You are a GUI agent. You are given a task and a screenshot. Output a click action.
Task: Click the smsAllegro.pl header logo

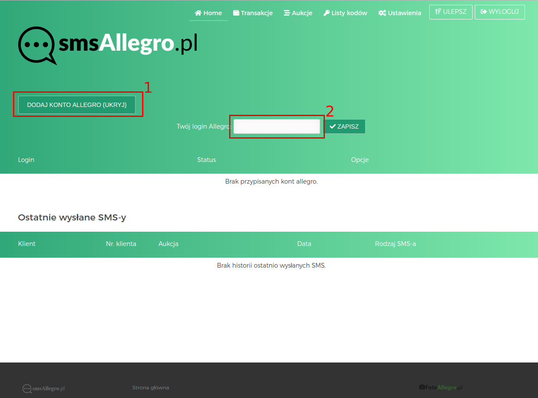[x=108, y=45]
